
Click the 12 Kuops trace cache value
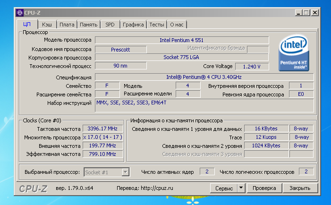click(x=266, y=137)
